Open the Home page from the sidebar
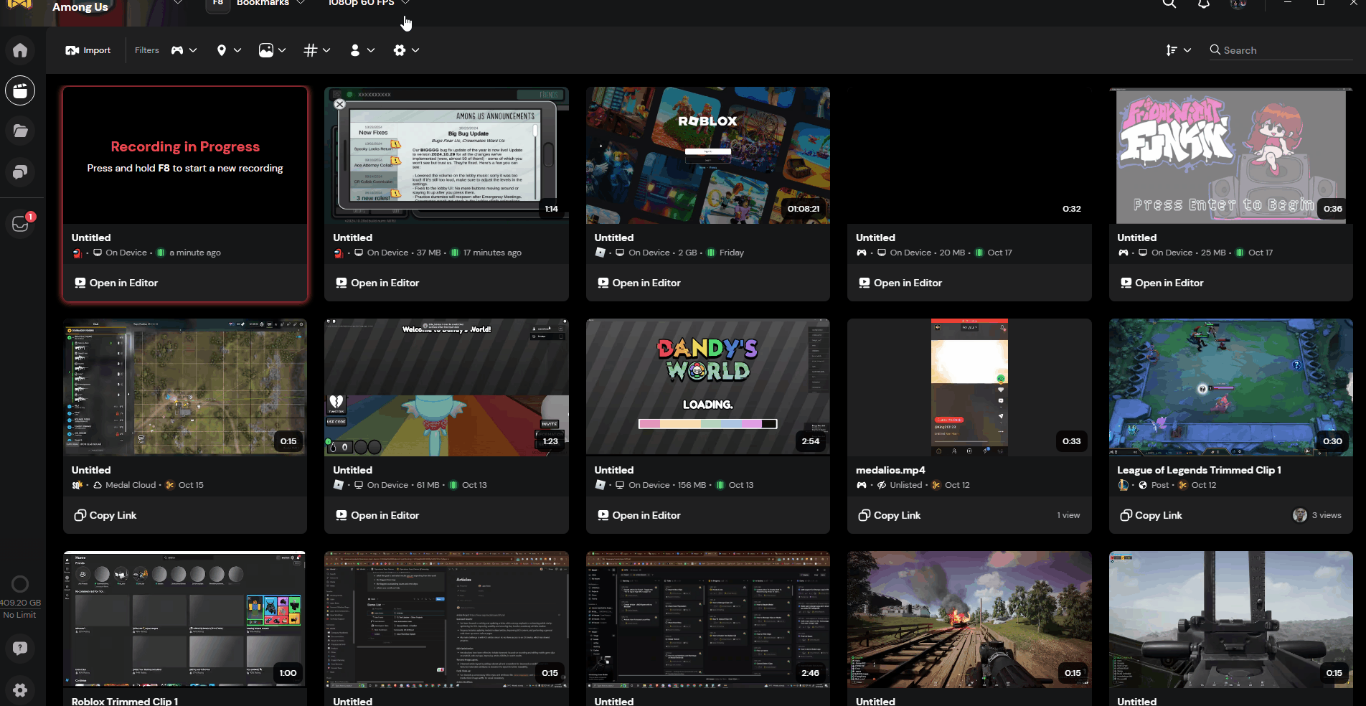 [20, 50]
